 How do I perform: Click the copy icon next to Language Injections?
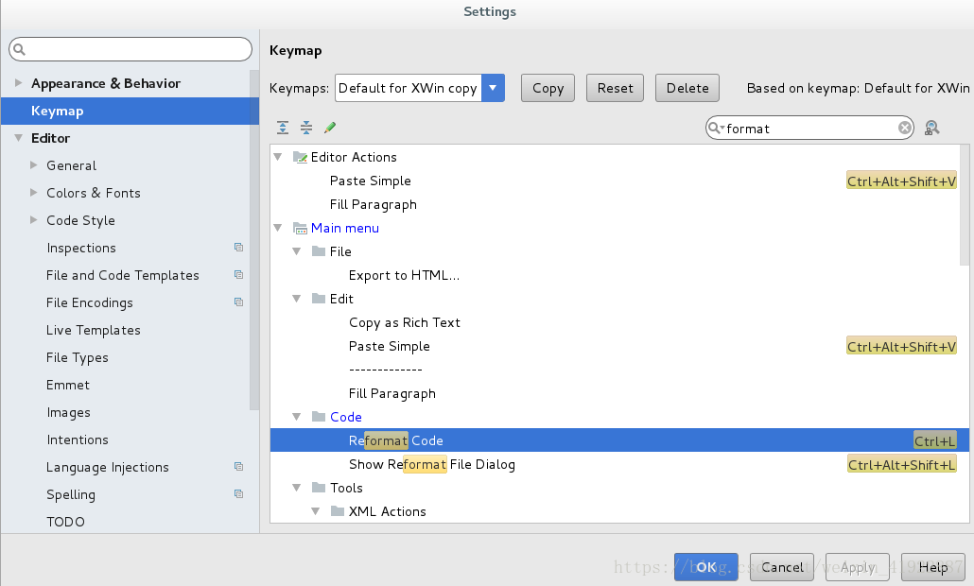(238, 466)
